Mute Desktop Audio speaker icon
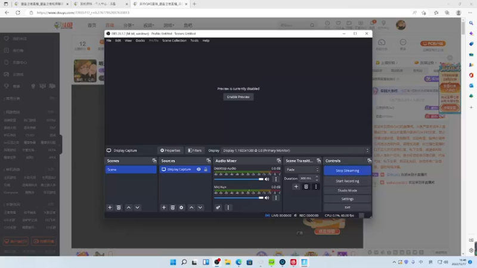This screenshot has width=477, height=268. [267, 179]
